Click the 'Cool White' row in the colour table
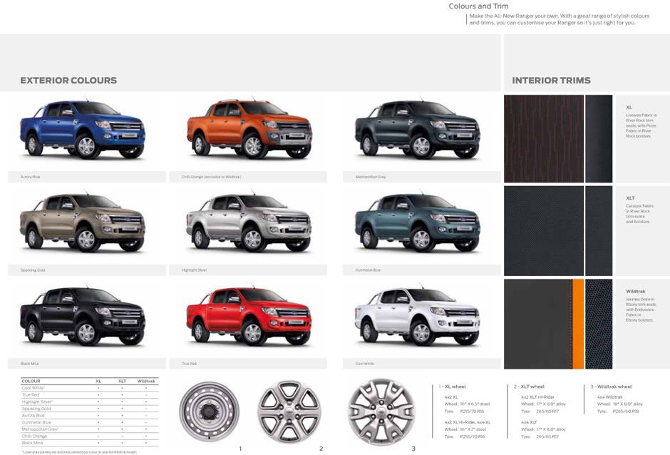The width and height of the screenshot is (670, 455). (90, 388)
